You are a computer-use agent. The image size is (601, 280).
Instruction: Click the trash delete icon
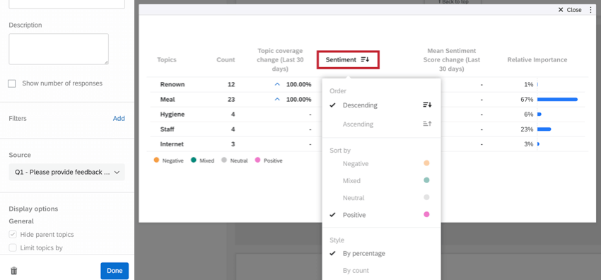tap(14, 271)
